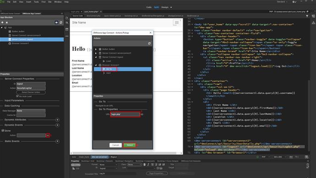
Task: Toggle the eye view icon in App Structure
Action: pyautogui.click(x=56, y=22)
